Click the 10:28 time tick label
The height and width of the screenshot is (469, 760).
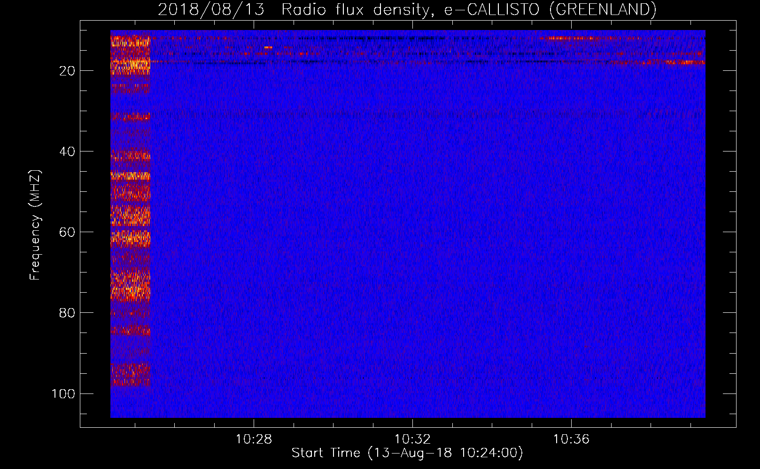coord(254,439)
